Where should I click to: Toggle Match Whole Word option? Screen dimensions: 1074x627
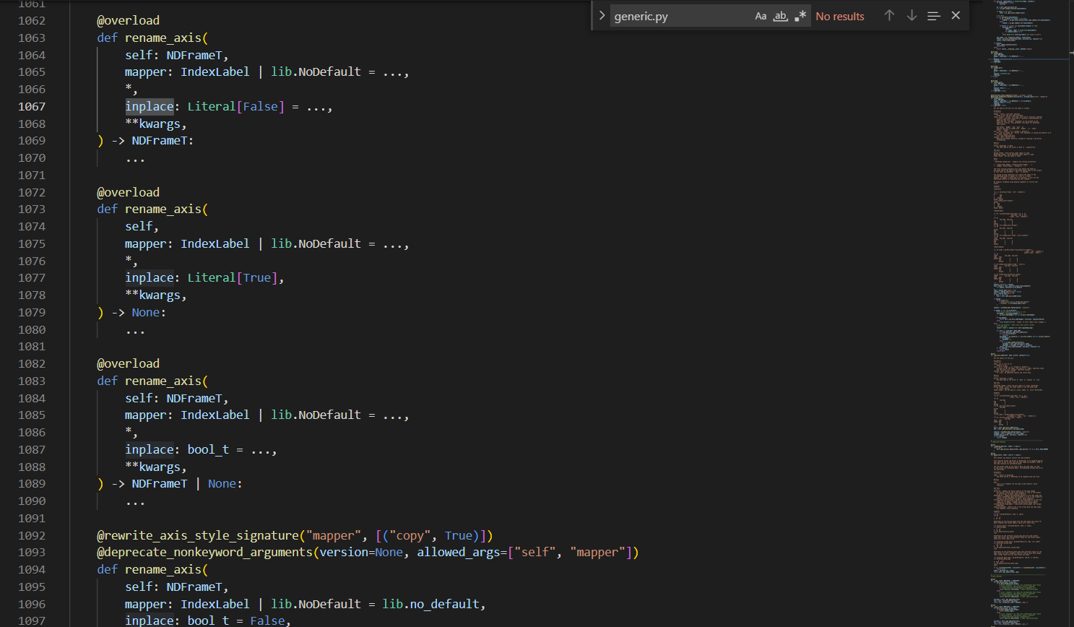[x=781, y=16]
